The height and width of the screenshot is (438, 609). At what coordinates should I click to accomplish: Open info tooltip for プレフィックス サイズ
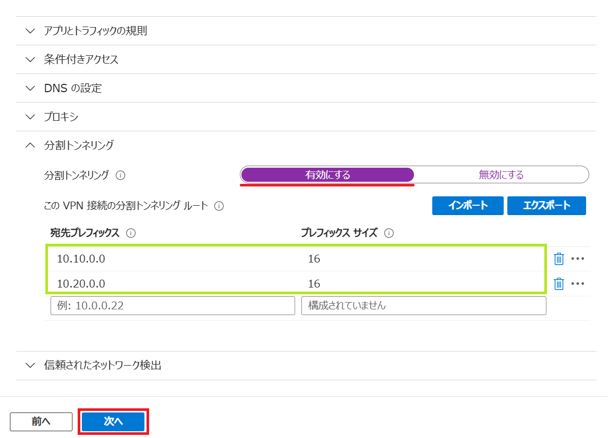tap(389, 233)
